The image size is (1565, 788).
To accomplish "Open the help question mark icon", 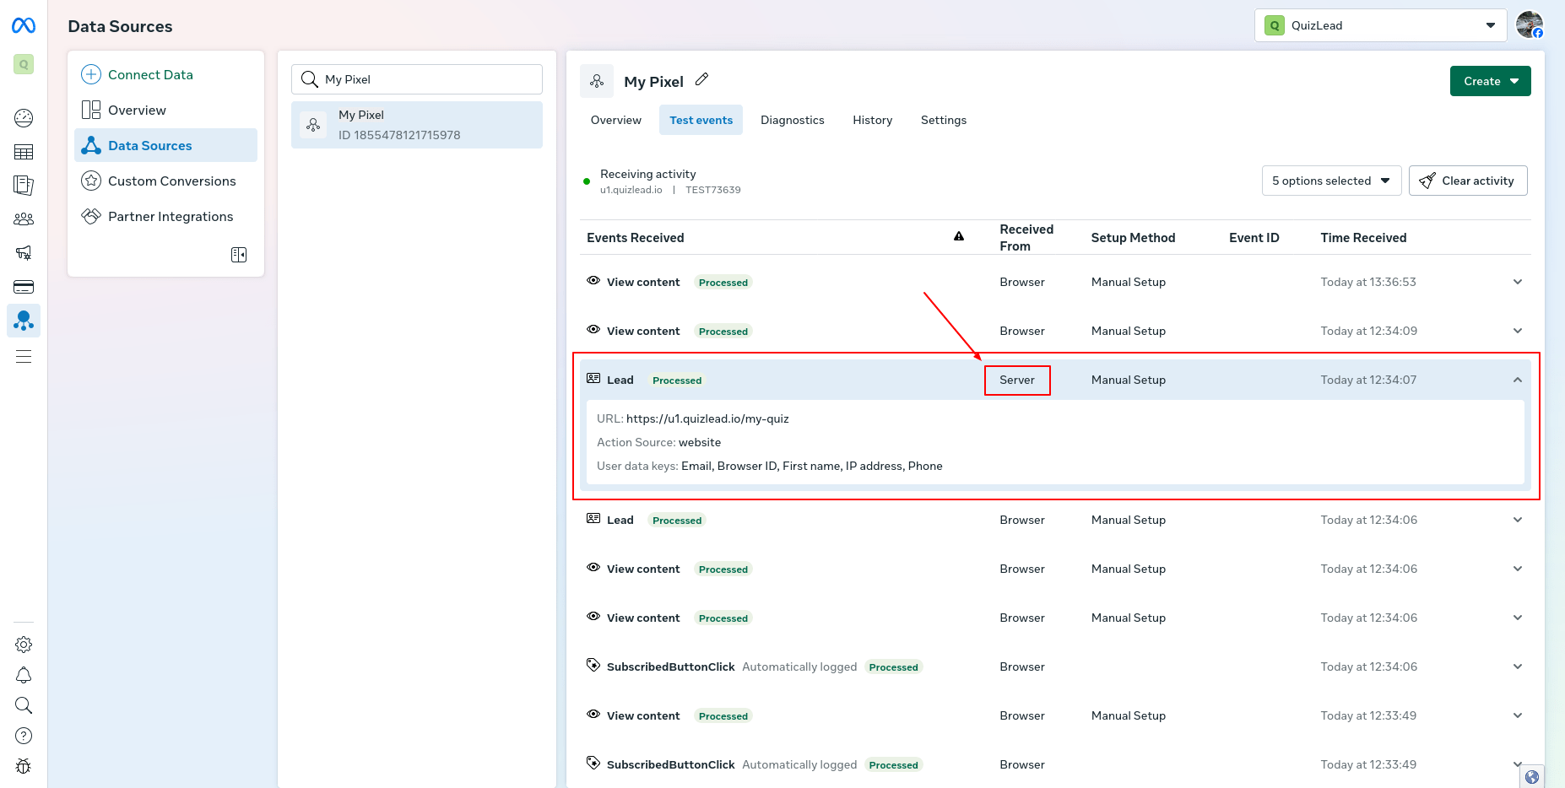I will (24, 736).
